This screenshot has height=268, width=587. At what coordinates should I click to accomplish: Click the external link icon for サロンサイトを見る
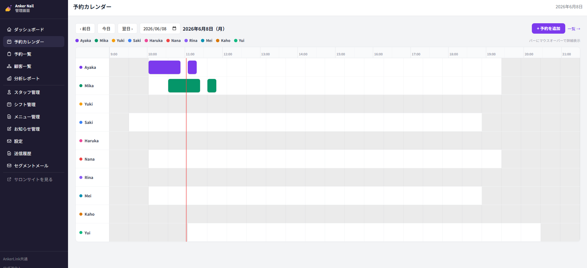[9, 179]
